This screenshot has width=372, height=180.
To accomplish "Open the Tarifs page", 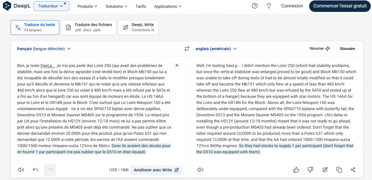I will (141, 6).
